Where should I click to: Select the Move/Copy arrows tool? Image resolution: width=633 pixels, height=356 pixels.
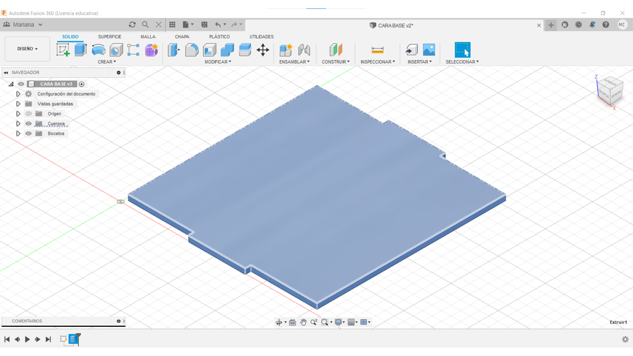click(x=263, y=49)
